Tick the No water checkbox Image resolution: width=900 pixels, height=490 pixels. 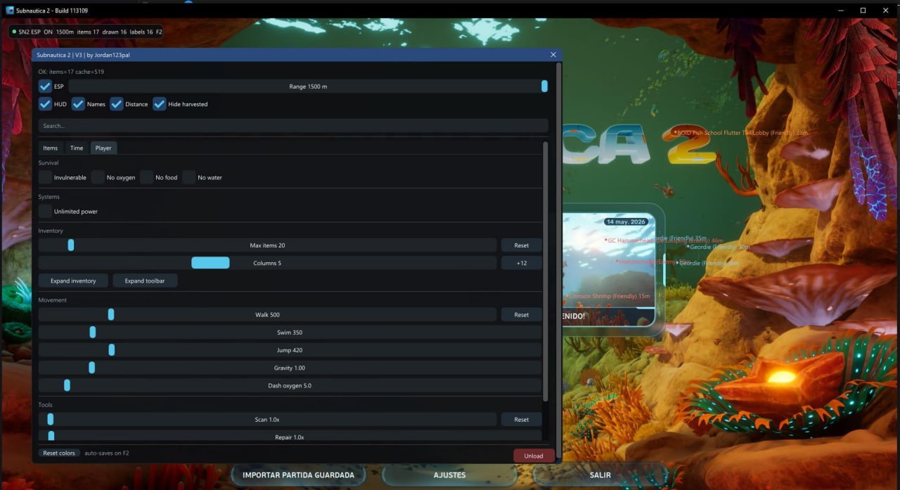coord(188,177)
